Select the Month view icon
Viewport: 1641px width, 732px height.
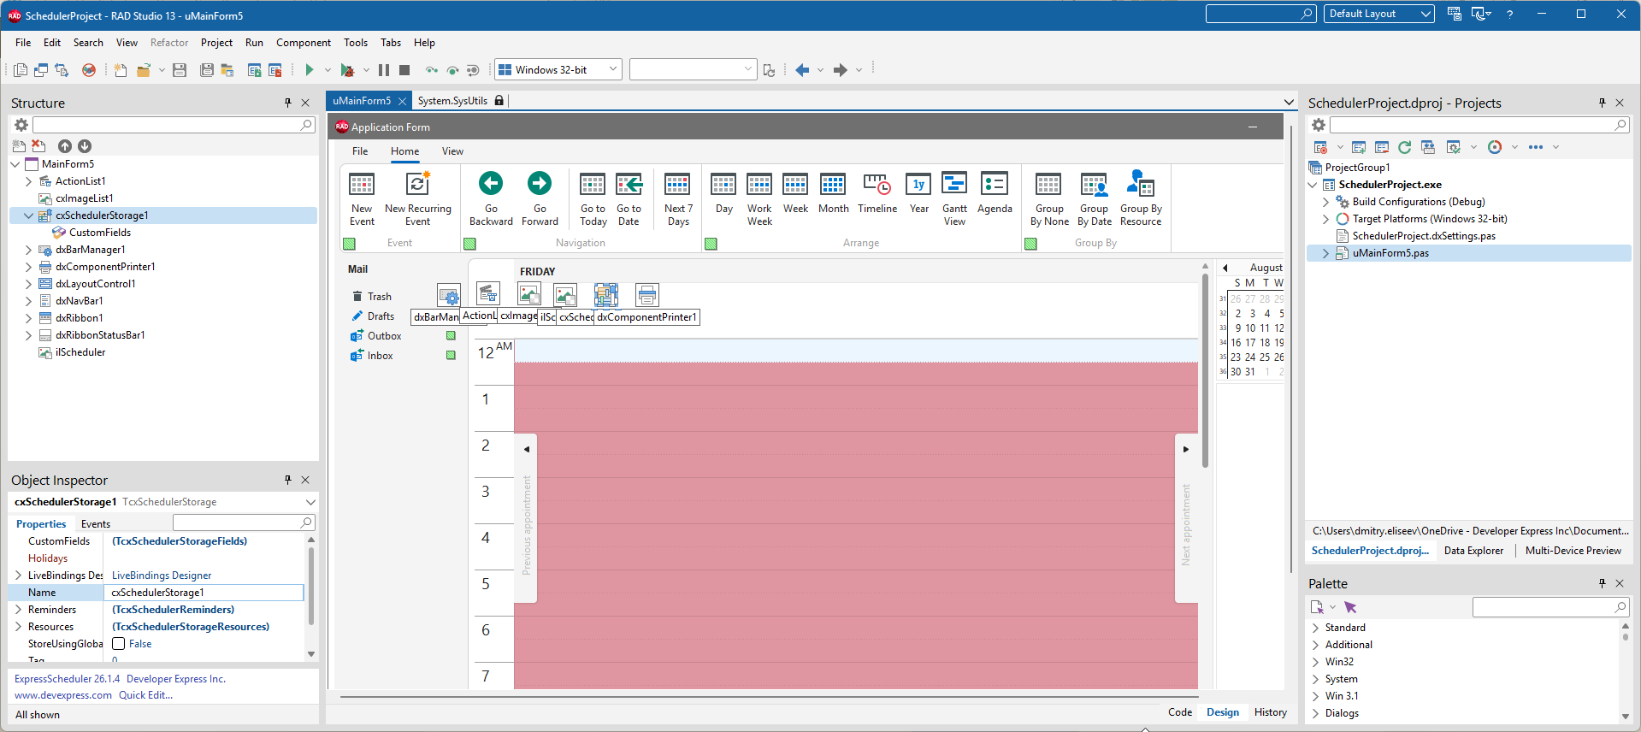pyautogui.click(x=833, y=184)
